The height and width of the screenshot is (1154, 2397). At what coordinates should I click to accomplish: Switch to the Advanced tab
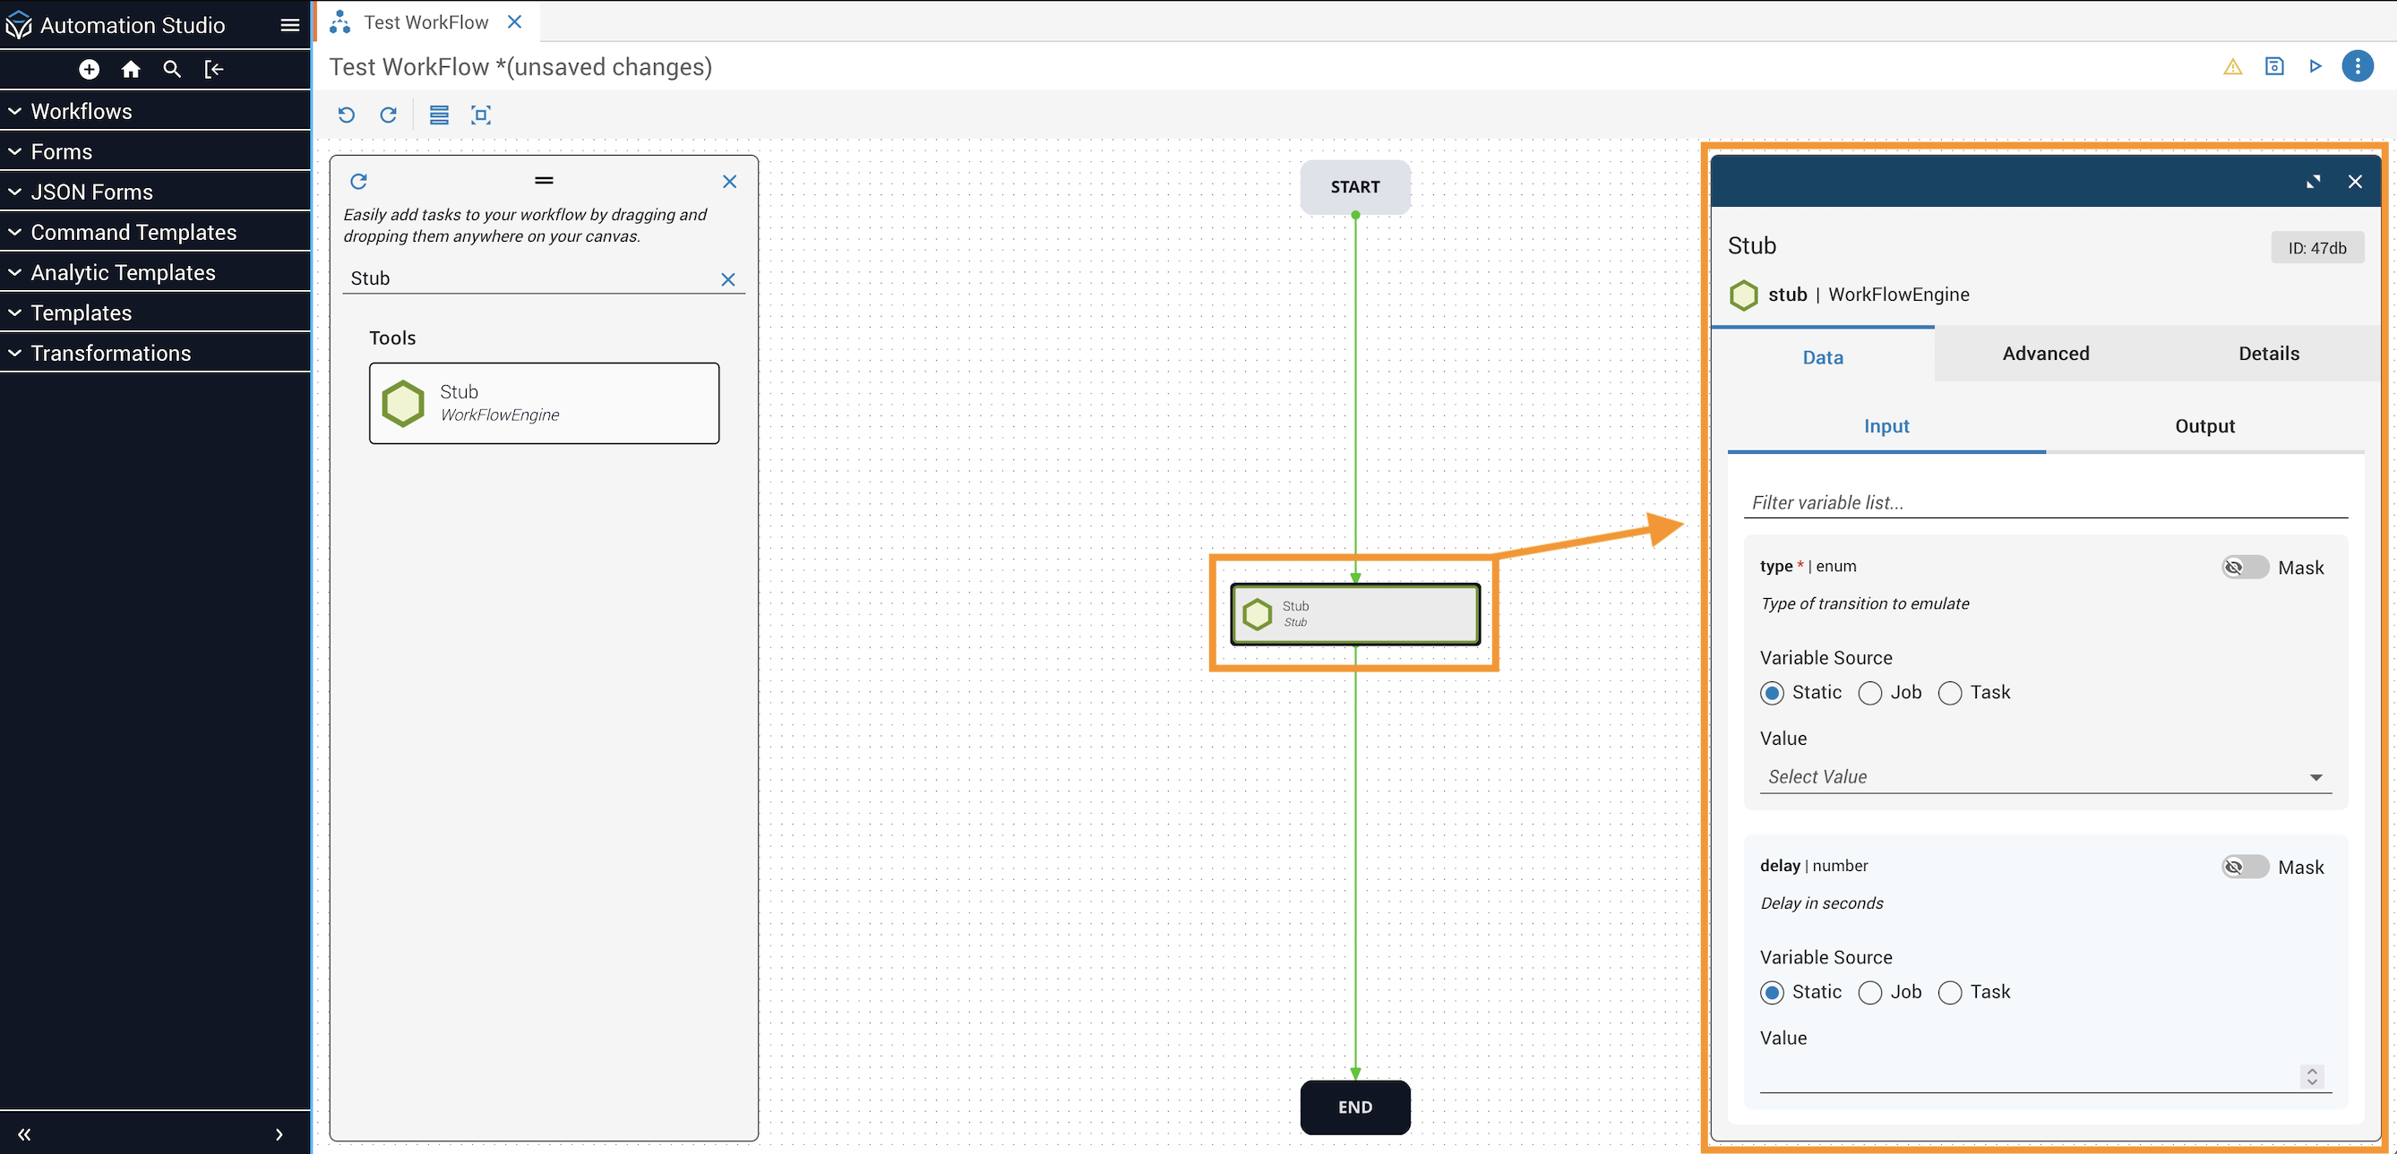click(x=2045, y=354)
